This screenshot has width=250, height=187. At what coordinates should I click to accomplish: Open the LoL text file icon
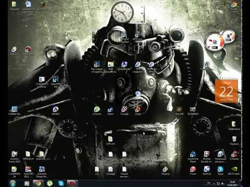[x=97, y=170]
